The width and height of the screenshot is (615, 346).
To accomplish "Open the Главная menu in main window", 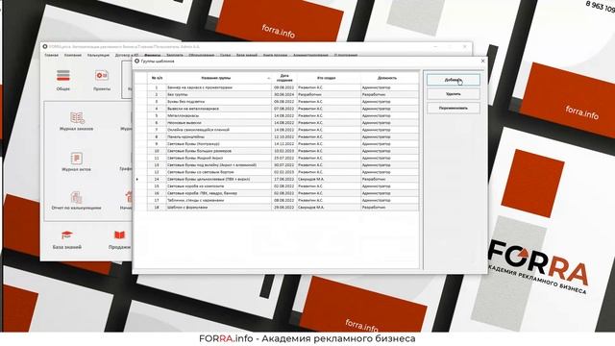I will coord(51,56).
